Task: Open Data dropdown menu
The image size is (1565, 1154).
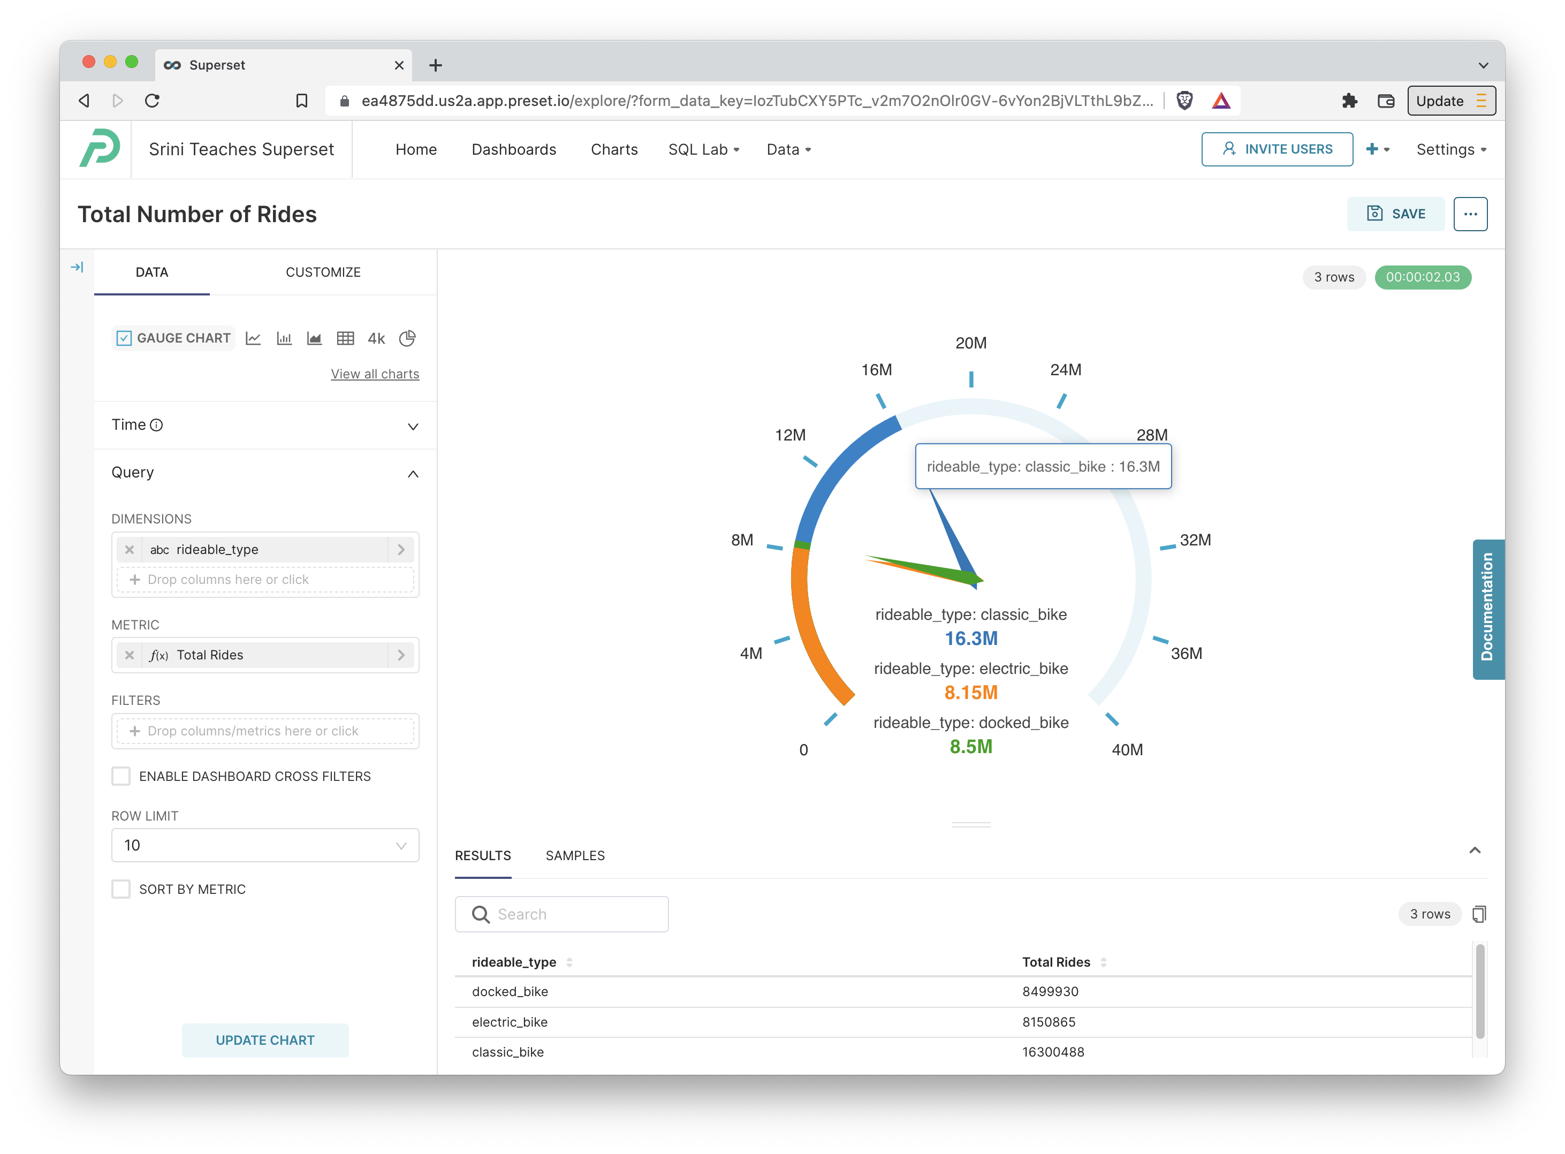Action: tap(788, 149)
